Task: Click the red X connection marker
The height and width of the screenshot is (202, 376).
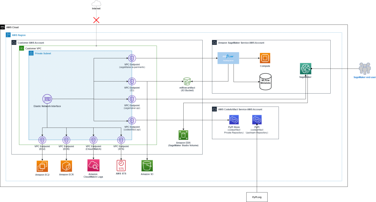Action: coord(96,20)
